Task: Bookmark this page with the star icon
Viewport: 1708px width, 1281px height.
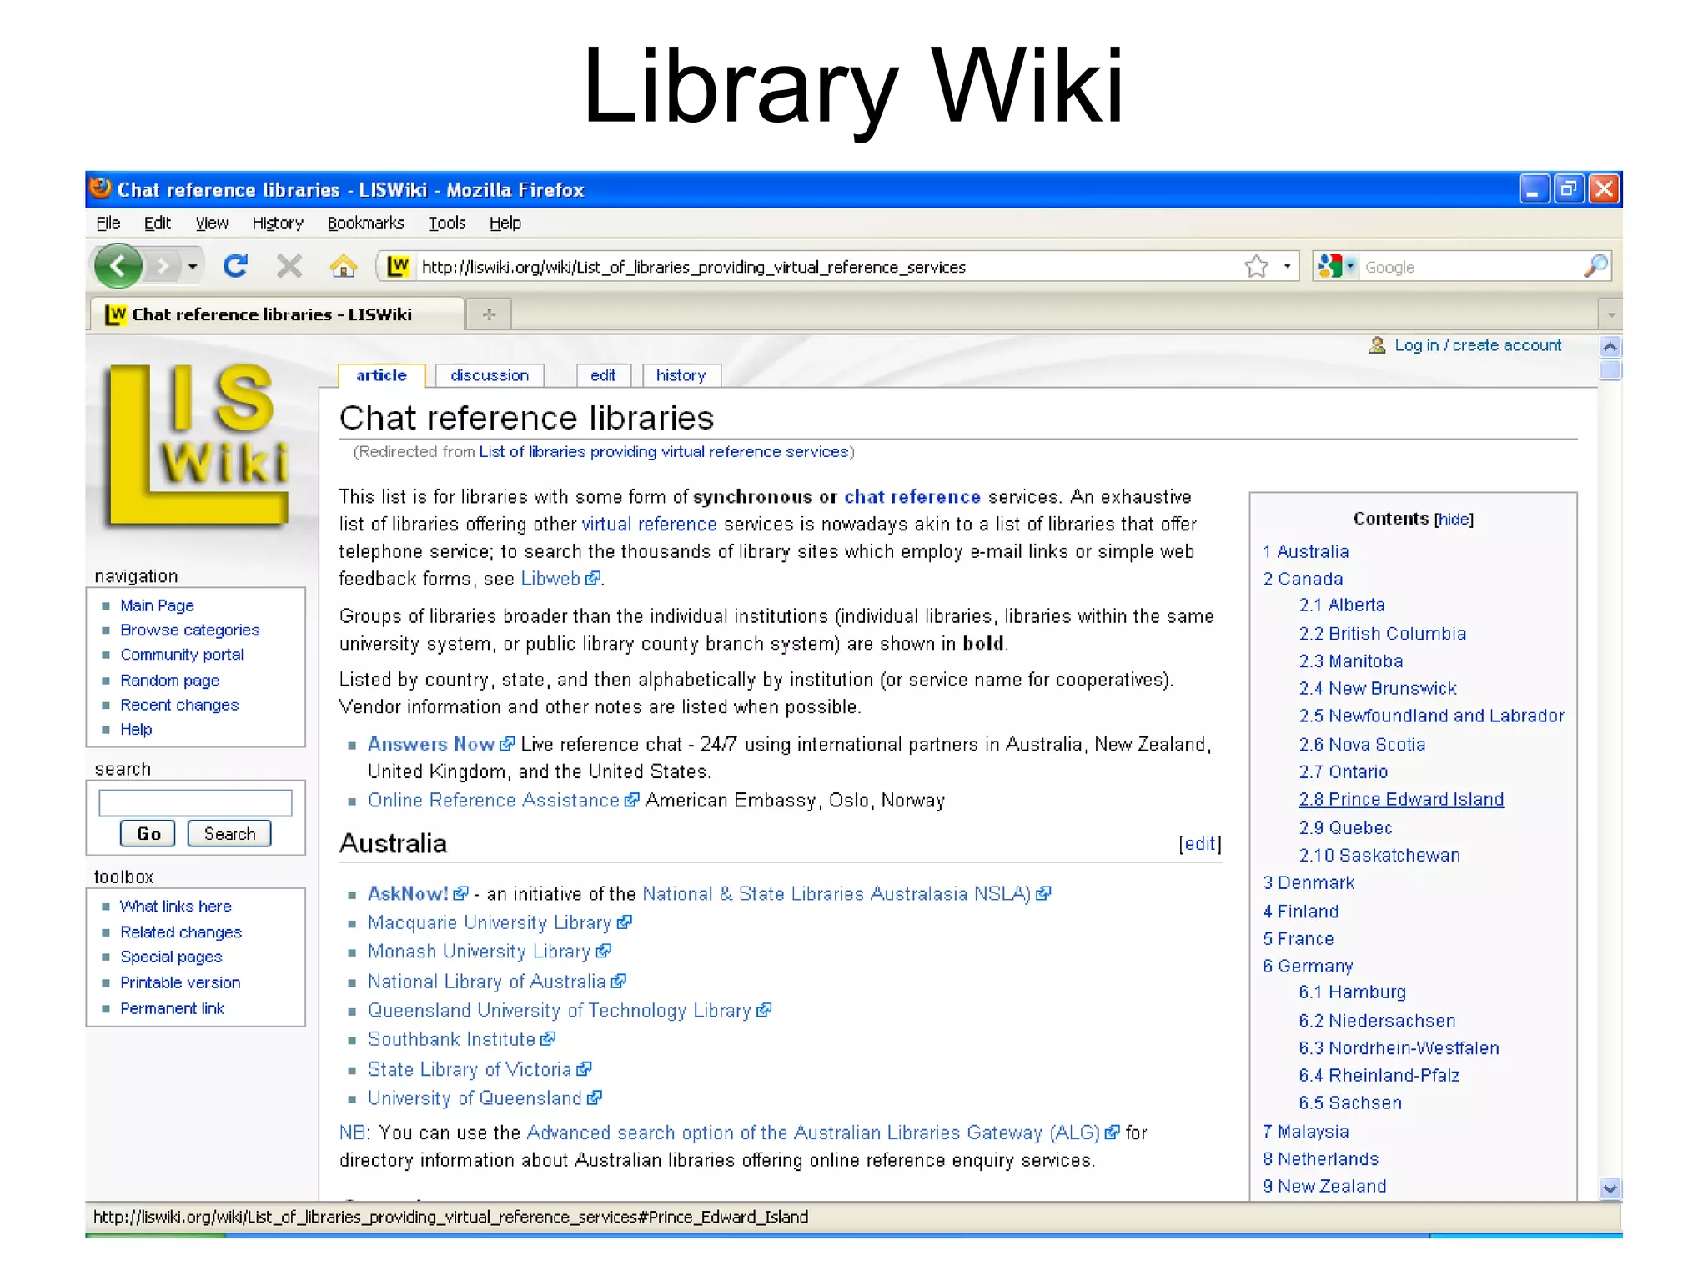Action: point(1256,267)
